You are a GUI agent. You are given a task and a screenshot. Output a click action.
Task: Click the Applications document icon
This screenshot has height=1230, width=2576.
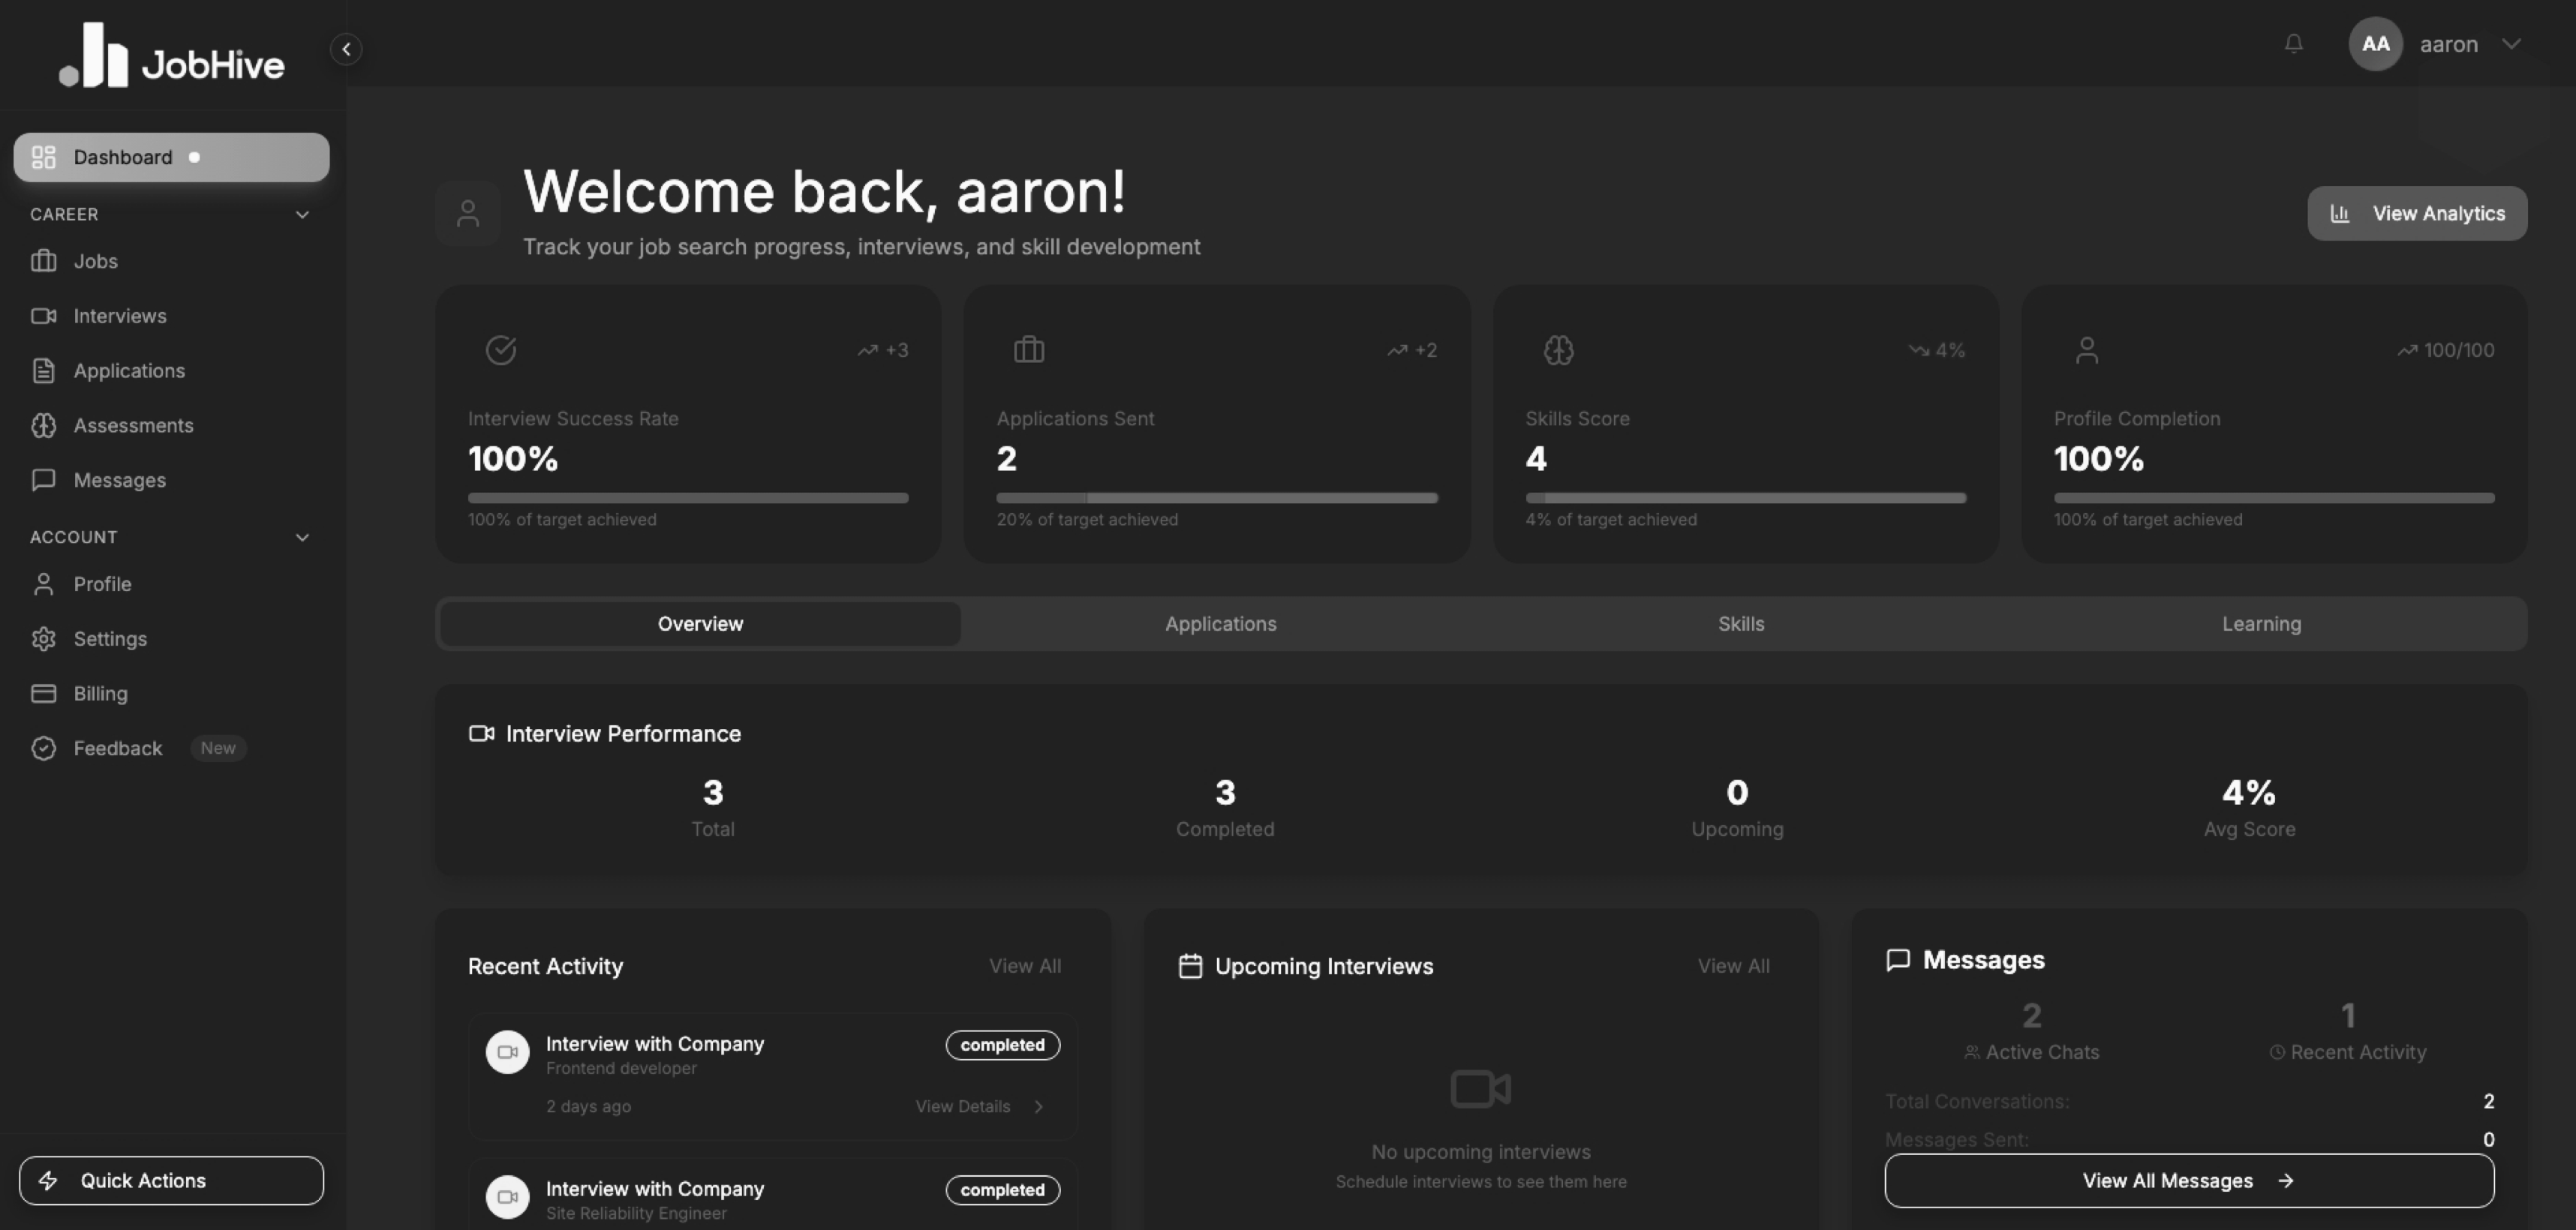[x=44, y=370]
